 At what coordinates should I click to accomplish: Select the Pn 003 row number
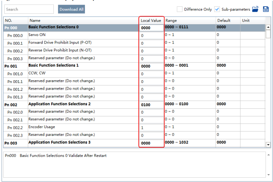click(x=11, y=143)
